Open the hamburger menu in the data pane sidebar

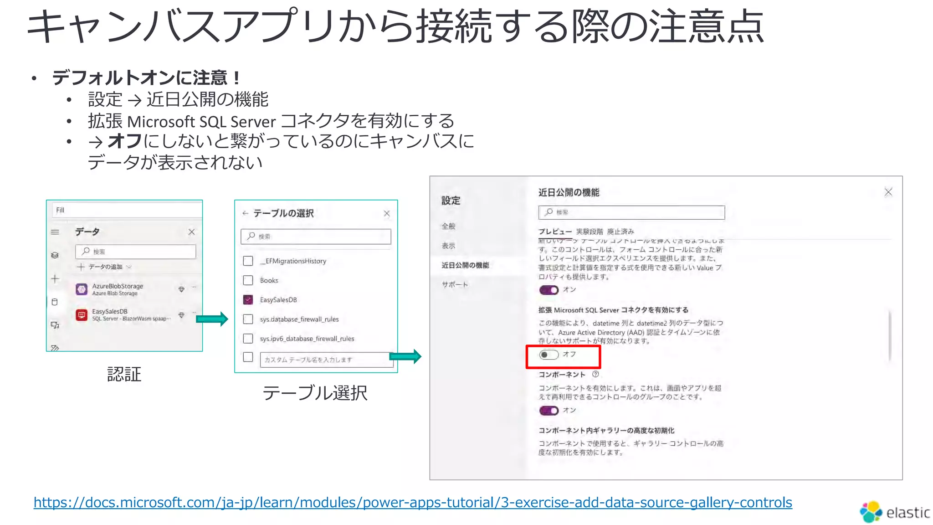point(55,232)
